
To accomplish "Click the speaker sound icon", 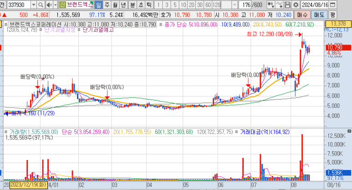I will click(49, 5).
